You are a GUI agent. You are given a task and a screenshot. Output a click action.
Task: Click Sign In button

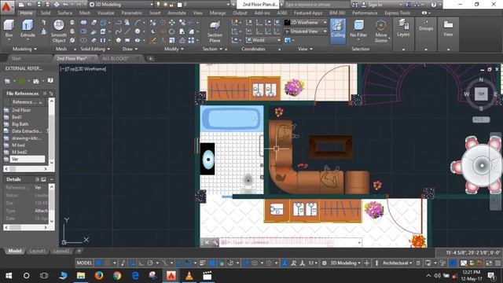pos(375,5)
